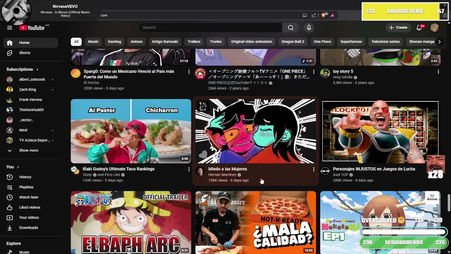Open the Home sidebar link

30,43
